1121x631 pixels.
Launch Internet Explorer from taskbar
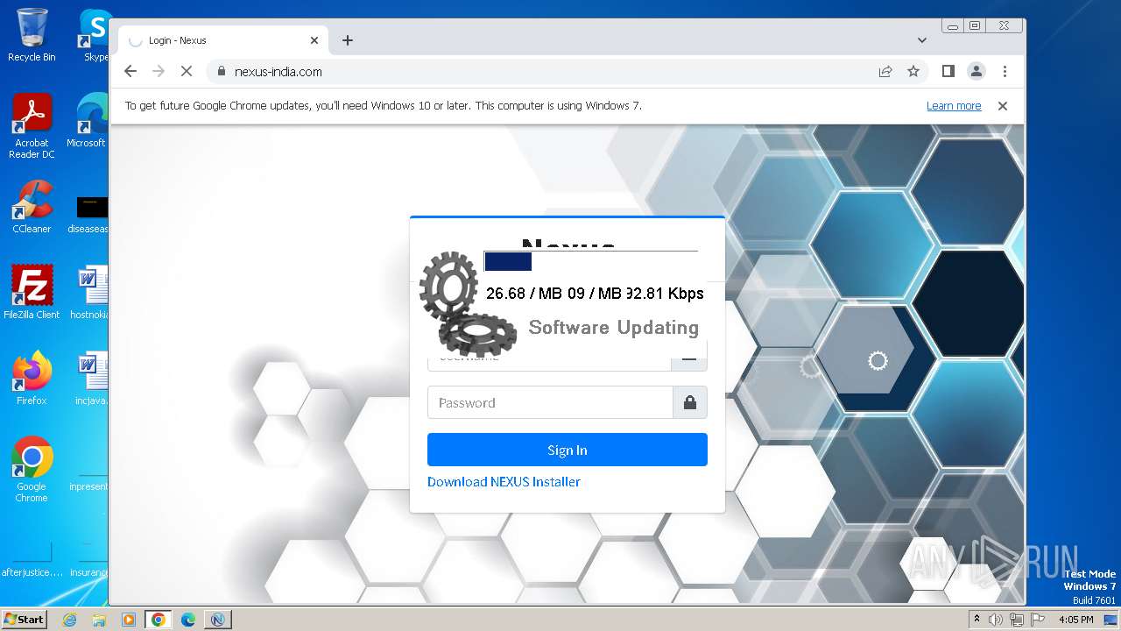(70, 620)
